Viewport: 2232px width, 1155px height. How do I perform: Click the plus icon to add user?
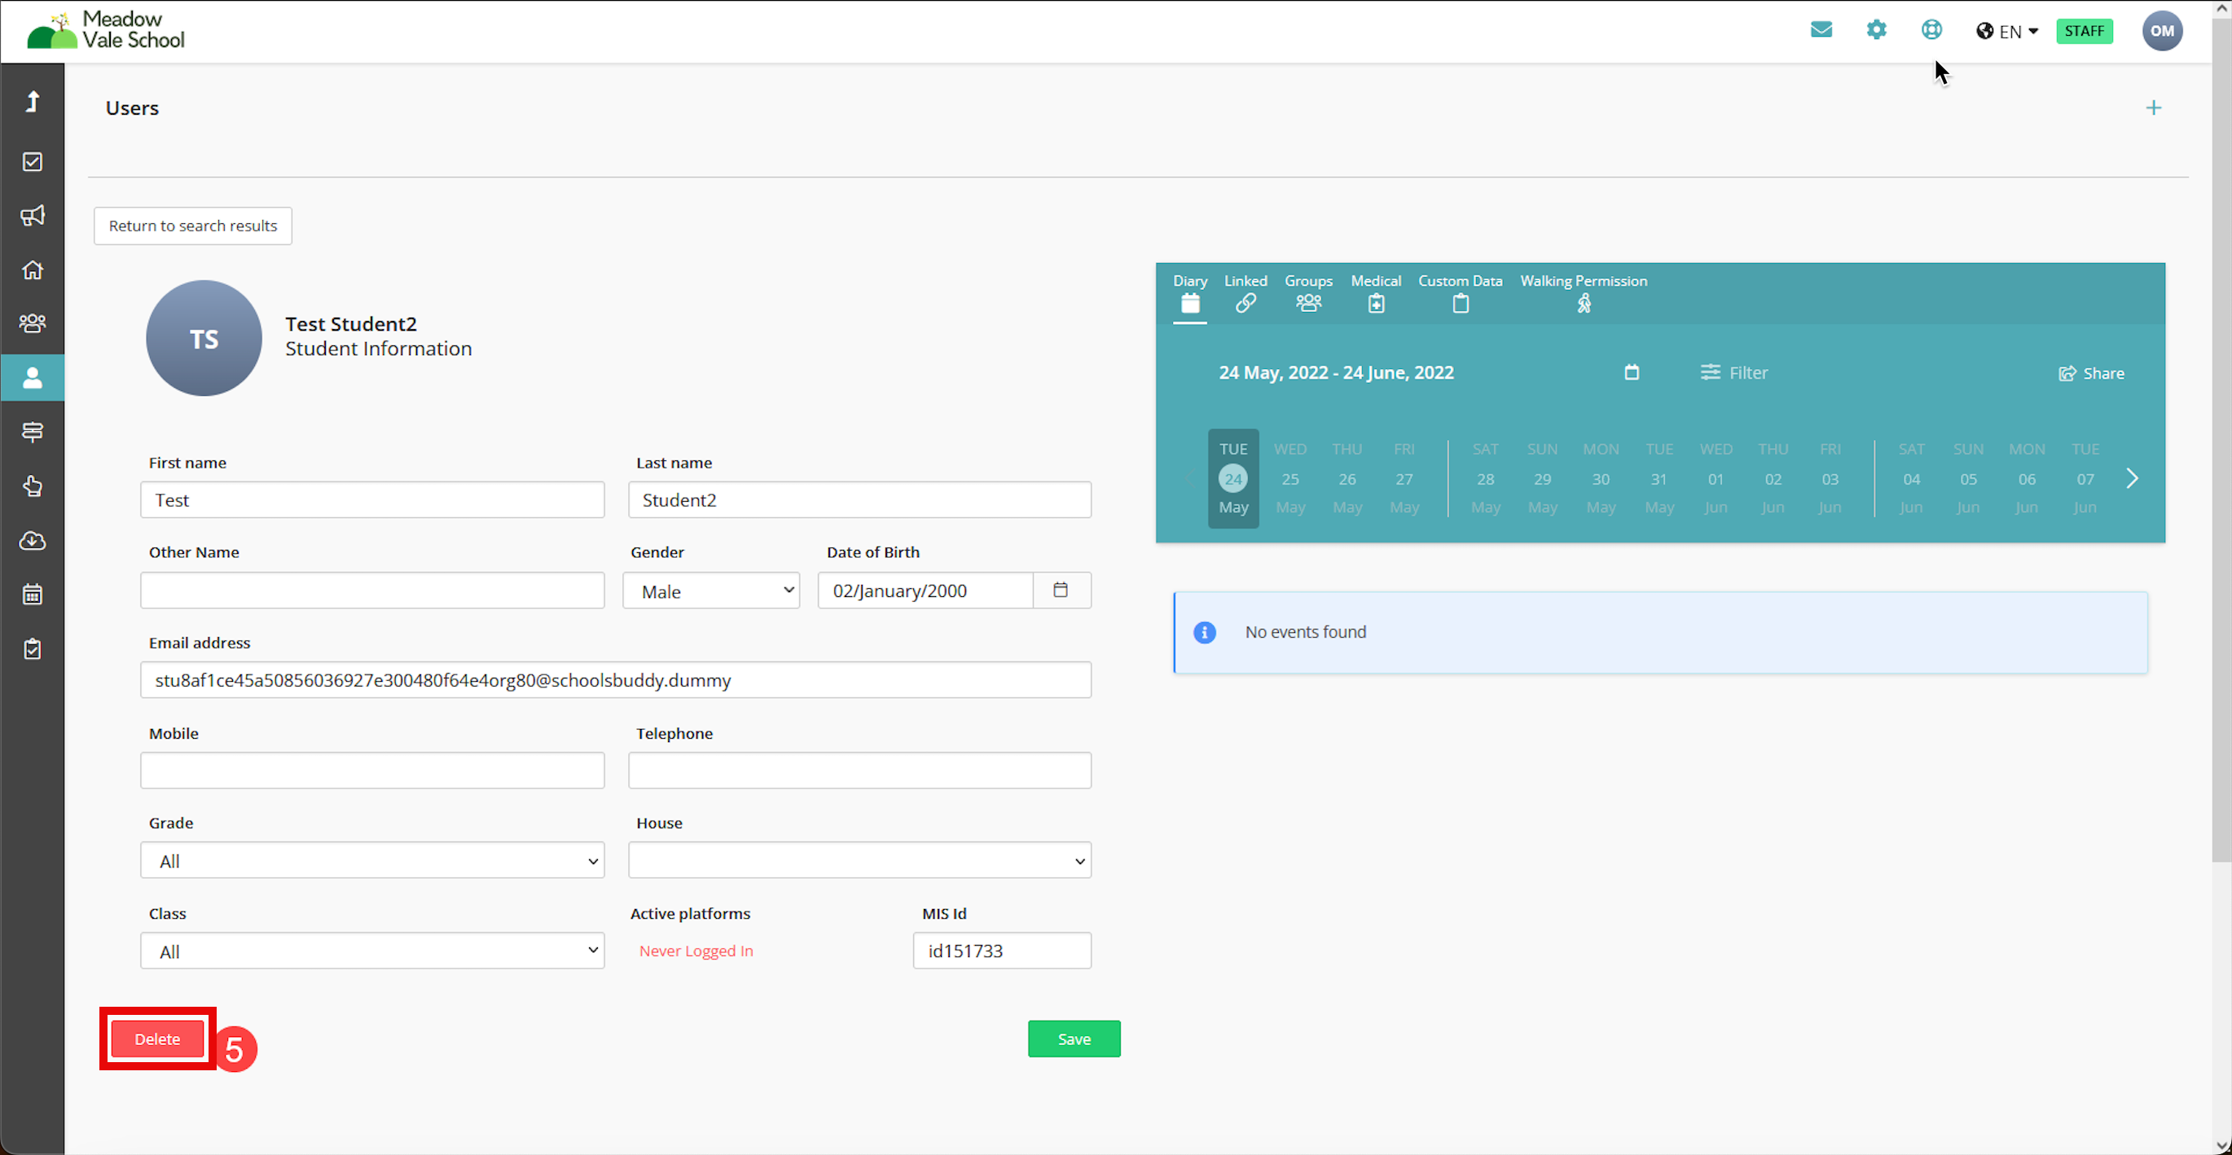pyautogui.click(x=2153, y=108)
